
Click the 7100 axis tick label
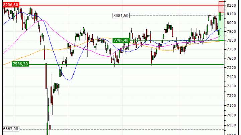point(231,106)
